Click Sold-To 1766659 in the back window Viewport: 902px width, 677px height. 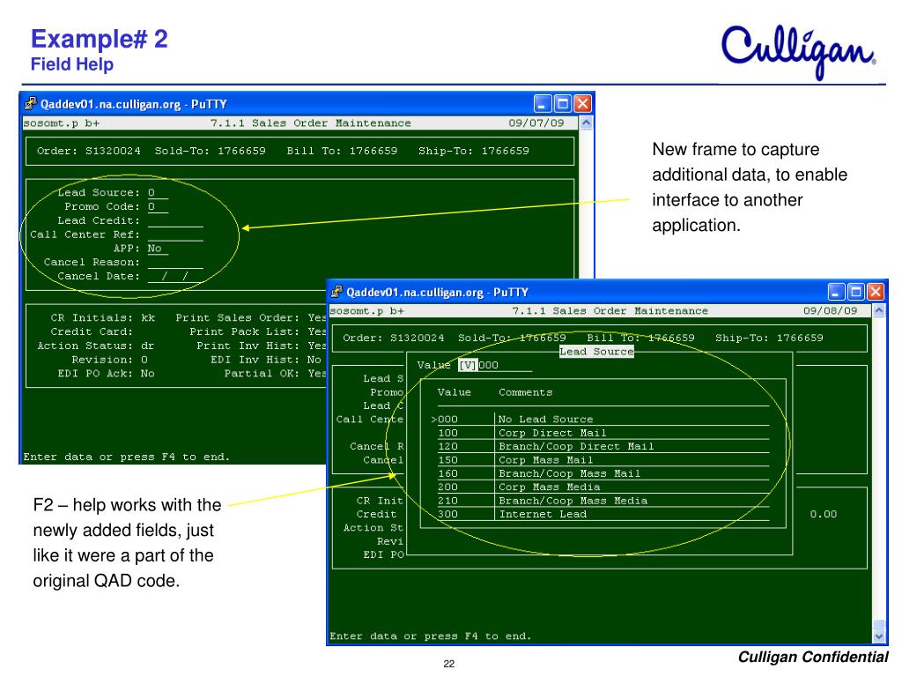pos(210,151)
